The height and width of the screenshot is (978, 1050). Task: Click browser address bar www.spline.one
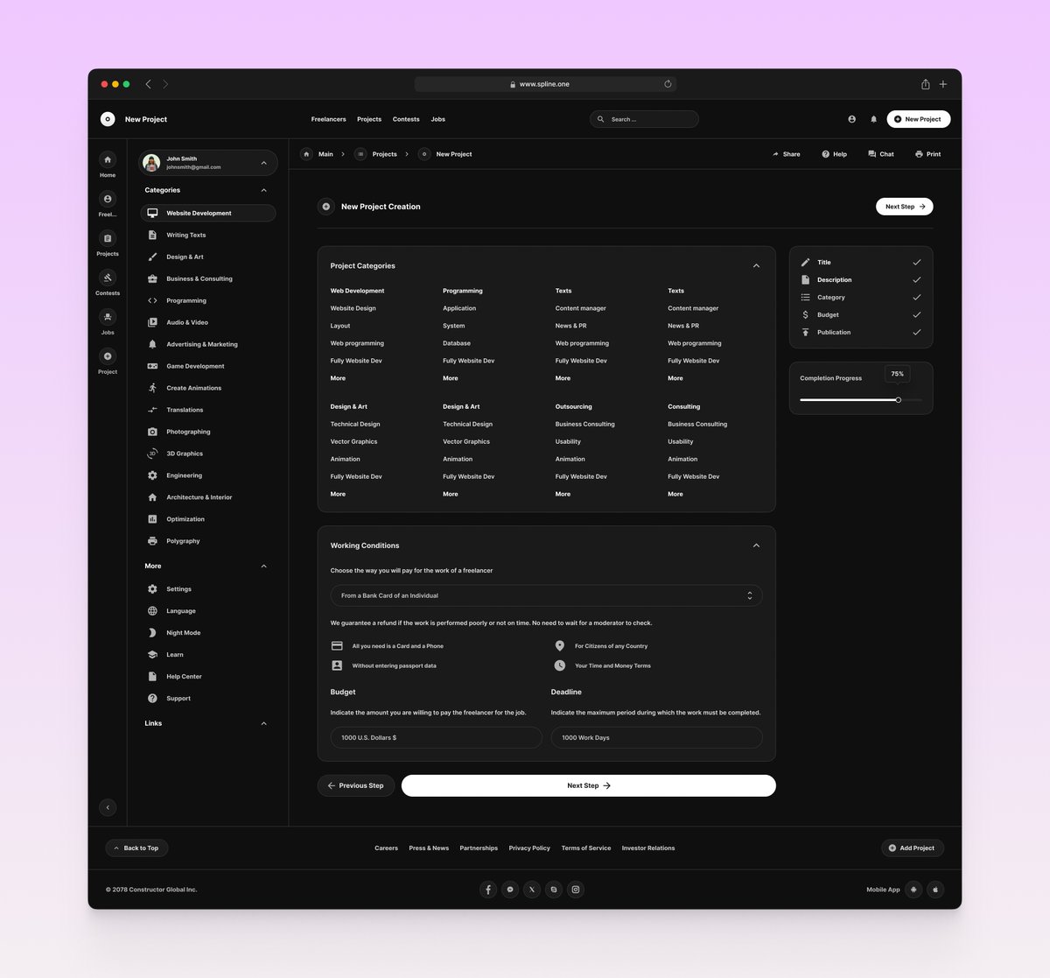pos(545,84)
